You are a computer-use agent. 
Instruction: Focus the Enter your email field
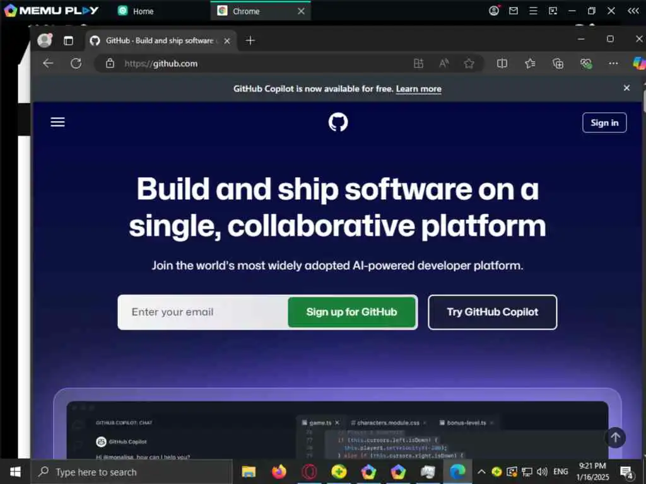[x=204, y=312]
